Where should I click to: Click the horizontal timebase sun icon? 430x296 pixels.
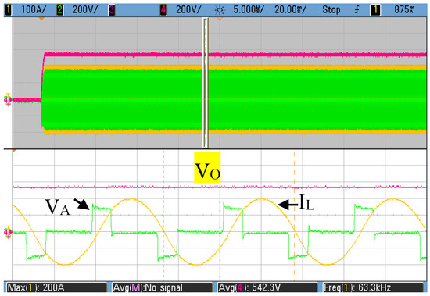[x=220, y=10]
